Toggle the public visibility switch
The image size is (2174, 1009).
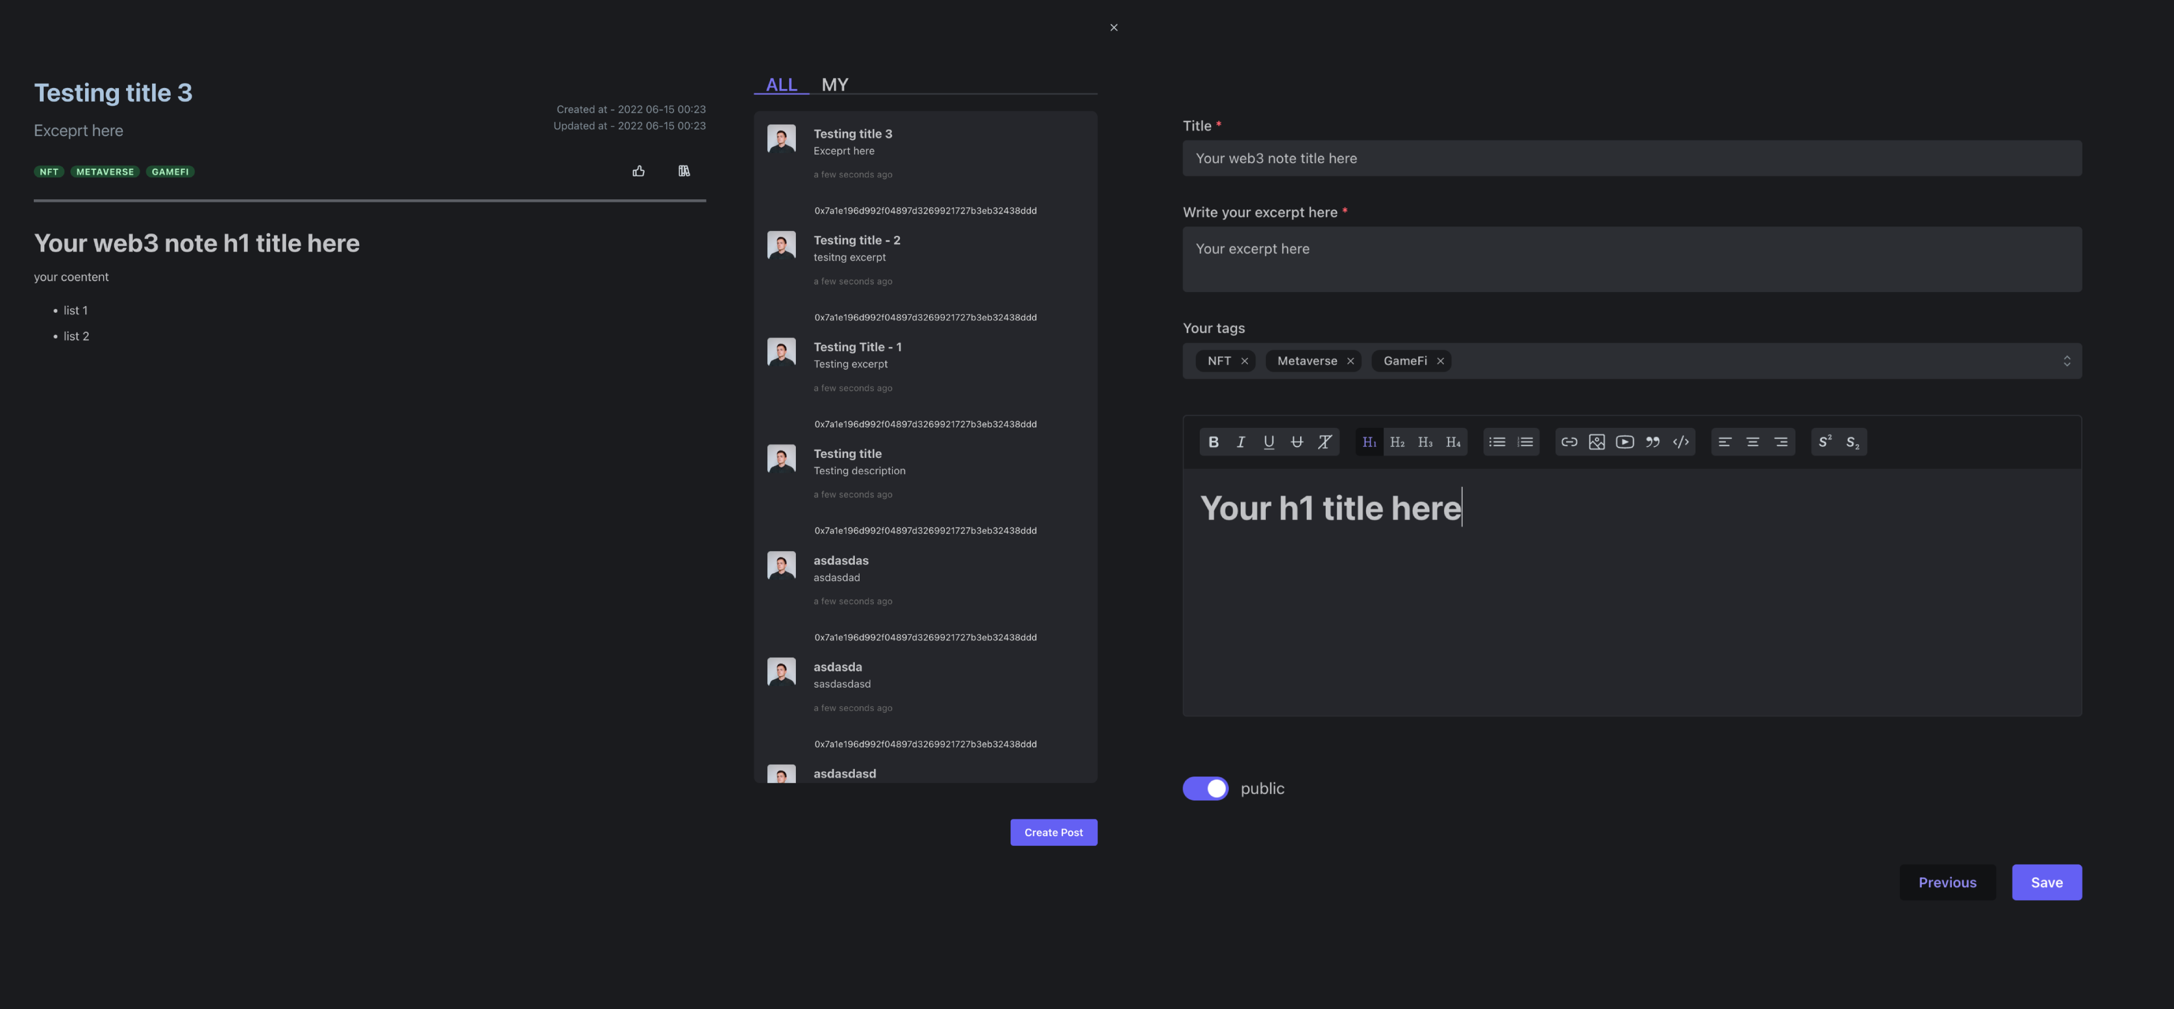[x=1205, y=788]
